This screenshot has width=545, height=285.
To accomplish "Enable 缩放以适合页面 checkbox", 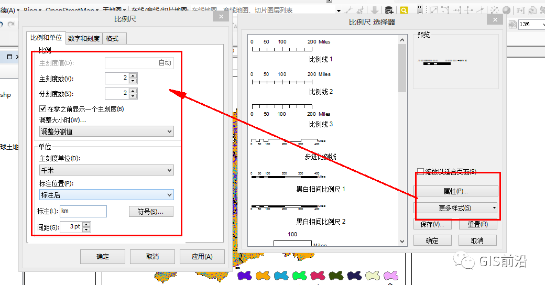I will (420, 171).
